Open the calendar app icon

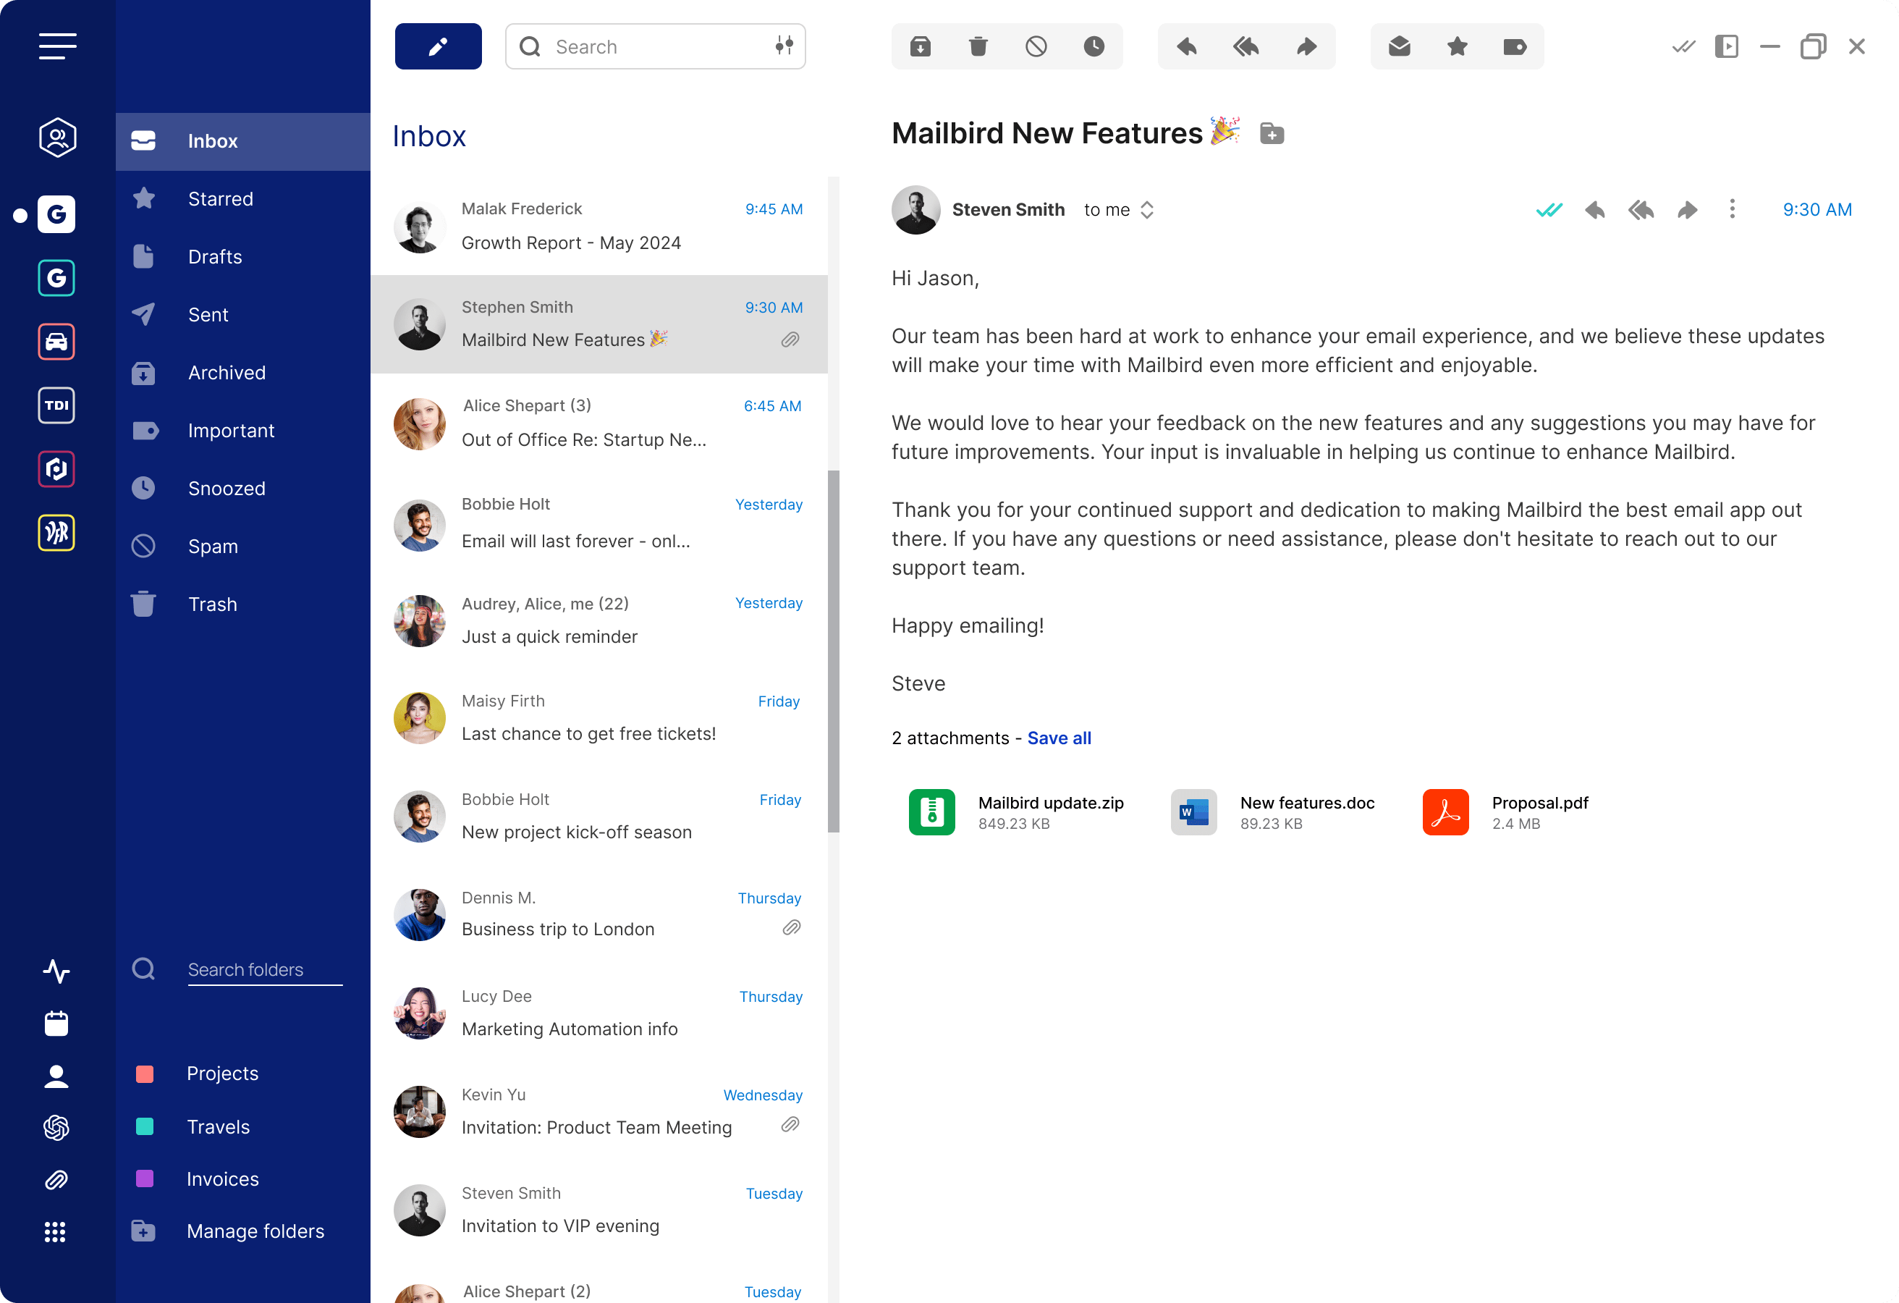point(56,1024)
